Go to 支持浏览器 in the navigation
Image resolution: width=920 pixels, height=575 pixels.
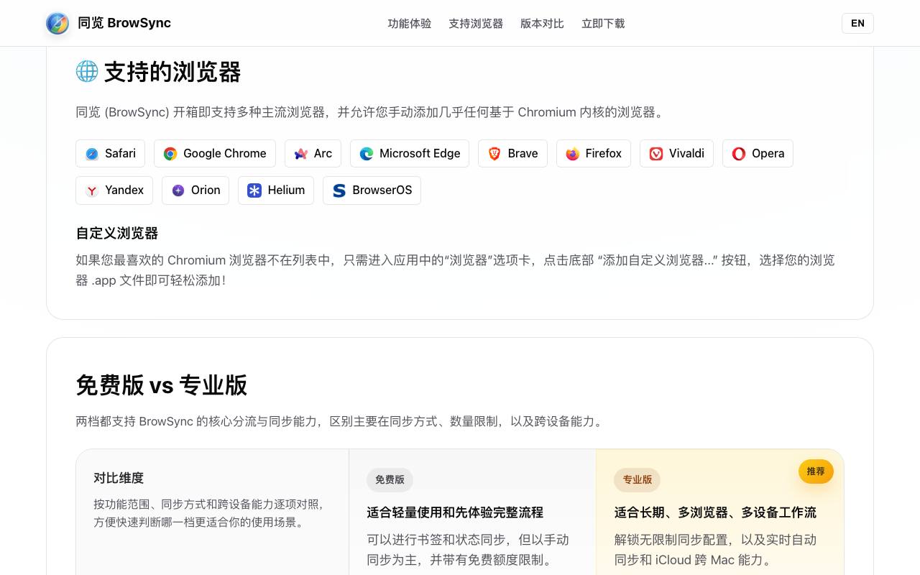click(476, 24)
